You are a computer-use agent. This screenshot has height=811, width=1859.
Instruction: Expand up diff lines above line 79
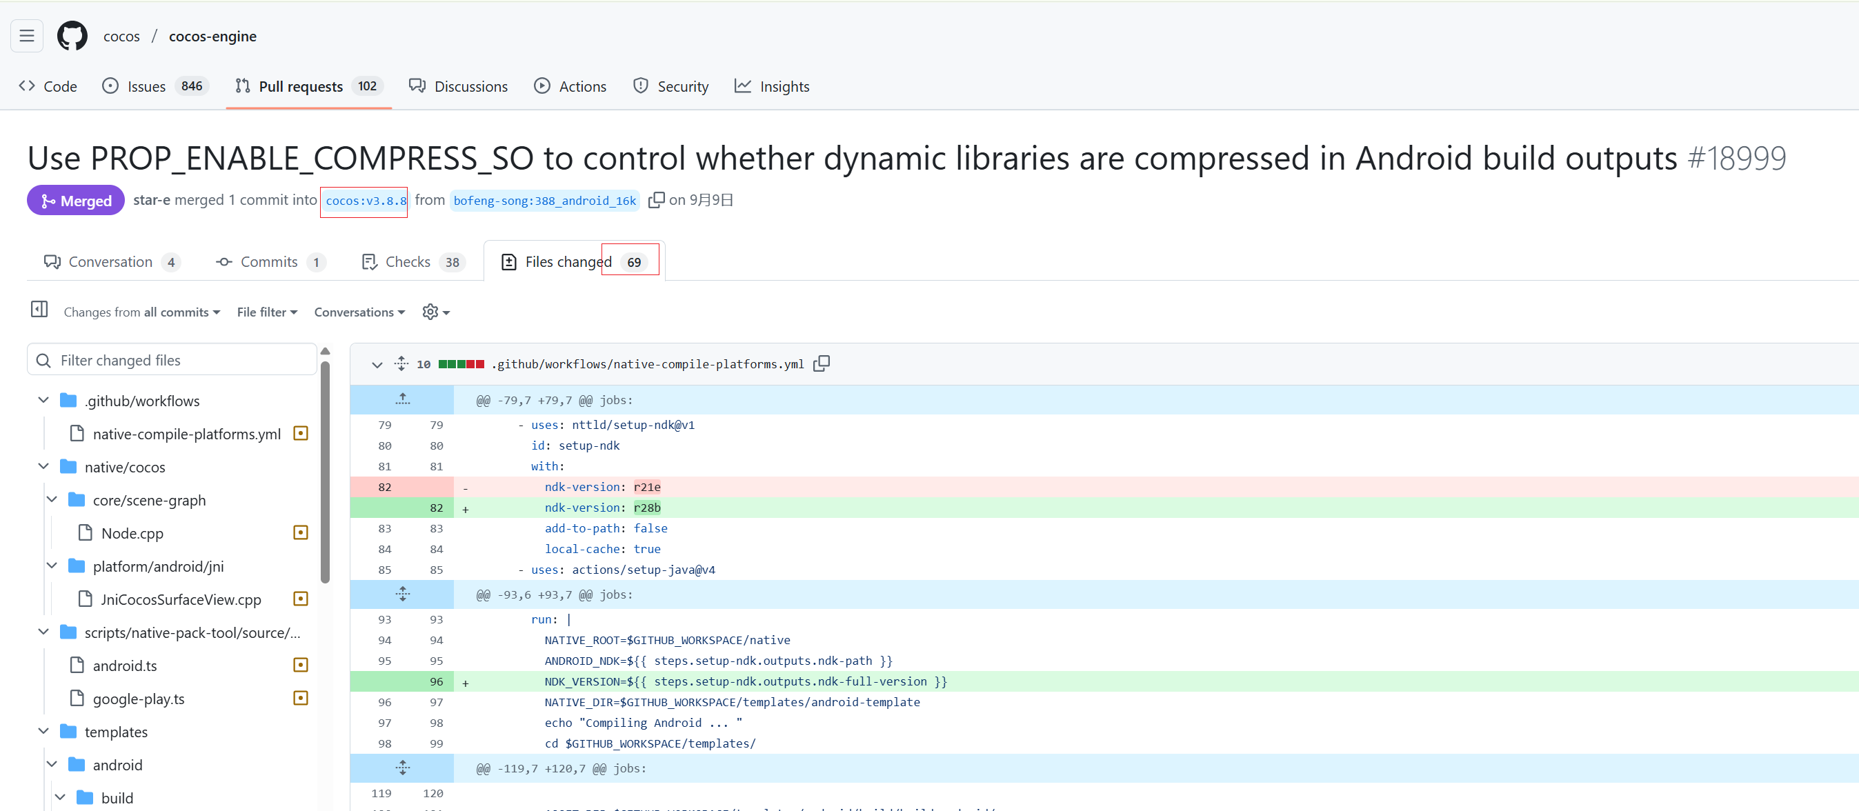(403, 399)
